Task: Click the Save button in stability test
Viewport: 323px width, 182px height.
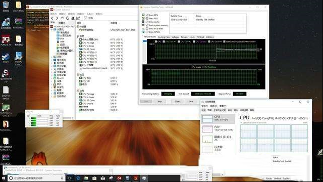Action: (191, 101)
